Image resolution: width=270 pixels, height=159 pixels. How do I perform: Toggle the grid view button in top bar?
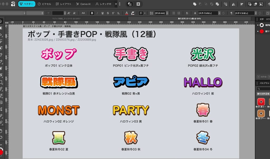(138, 4)
